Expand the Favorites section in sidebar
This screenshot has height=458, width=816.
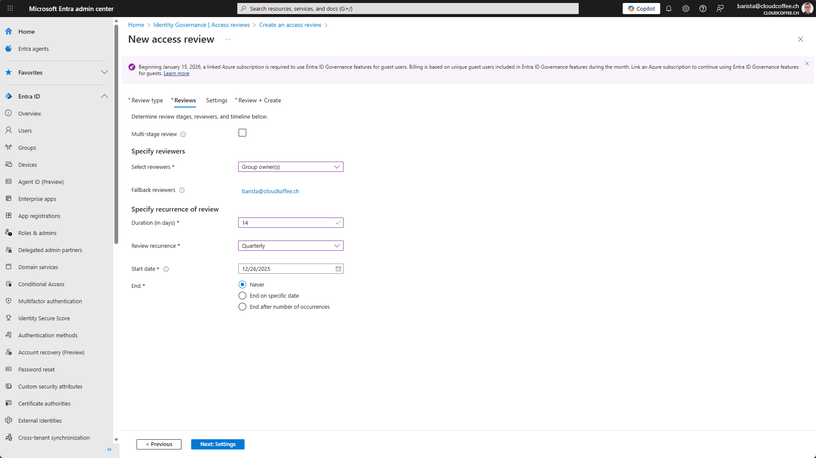click(104, 72)
